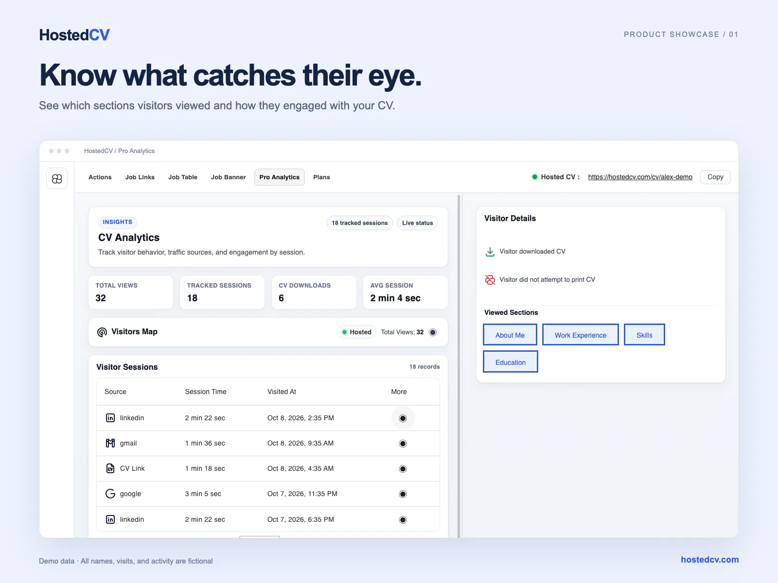The image size is (778, 583).
Task: Select the session radio for Oct 8, 9:35 AM
Action: [403, 444]
